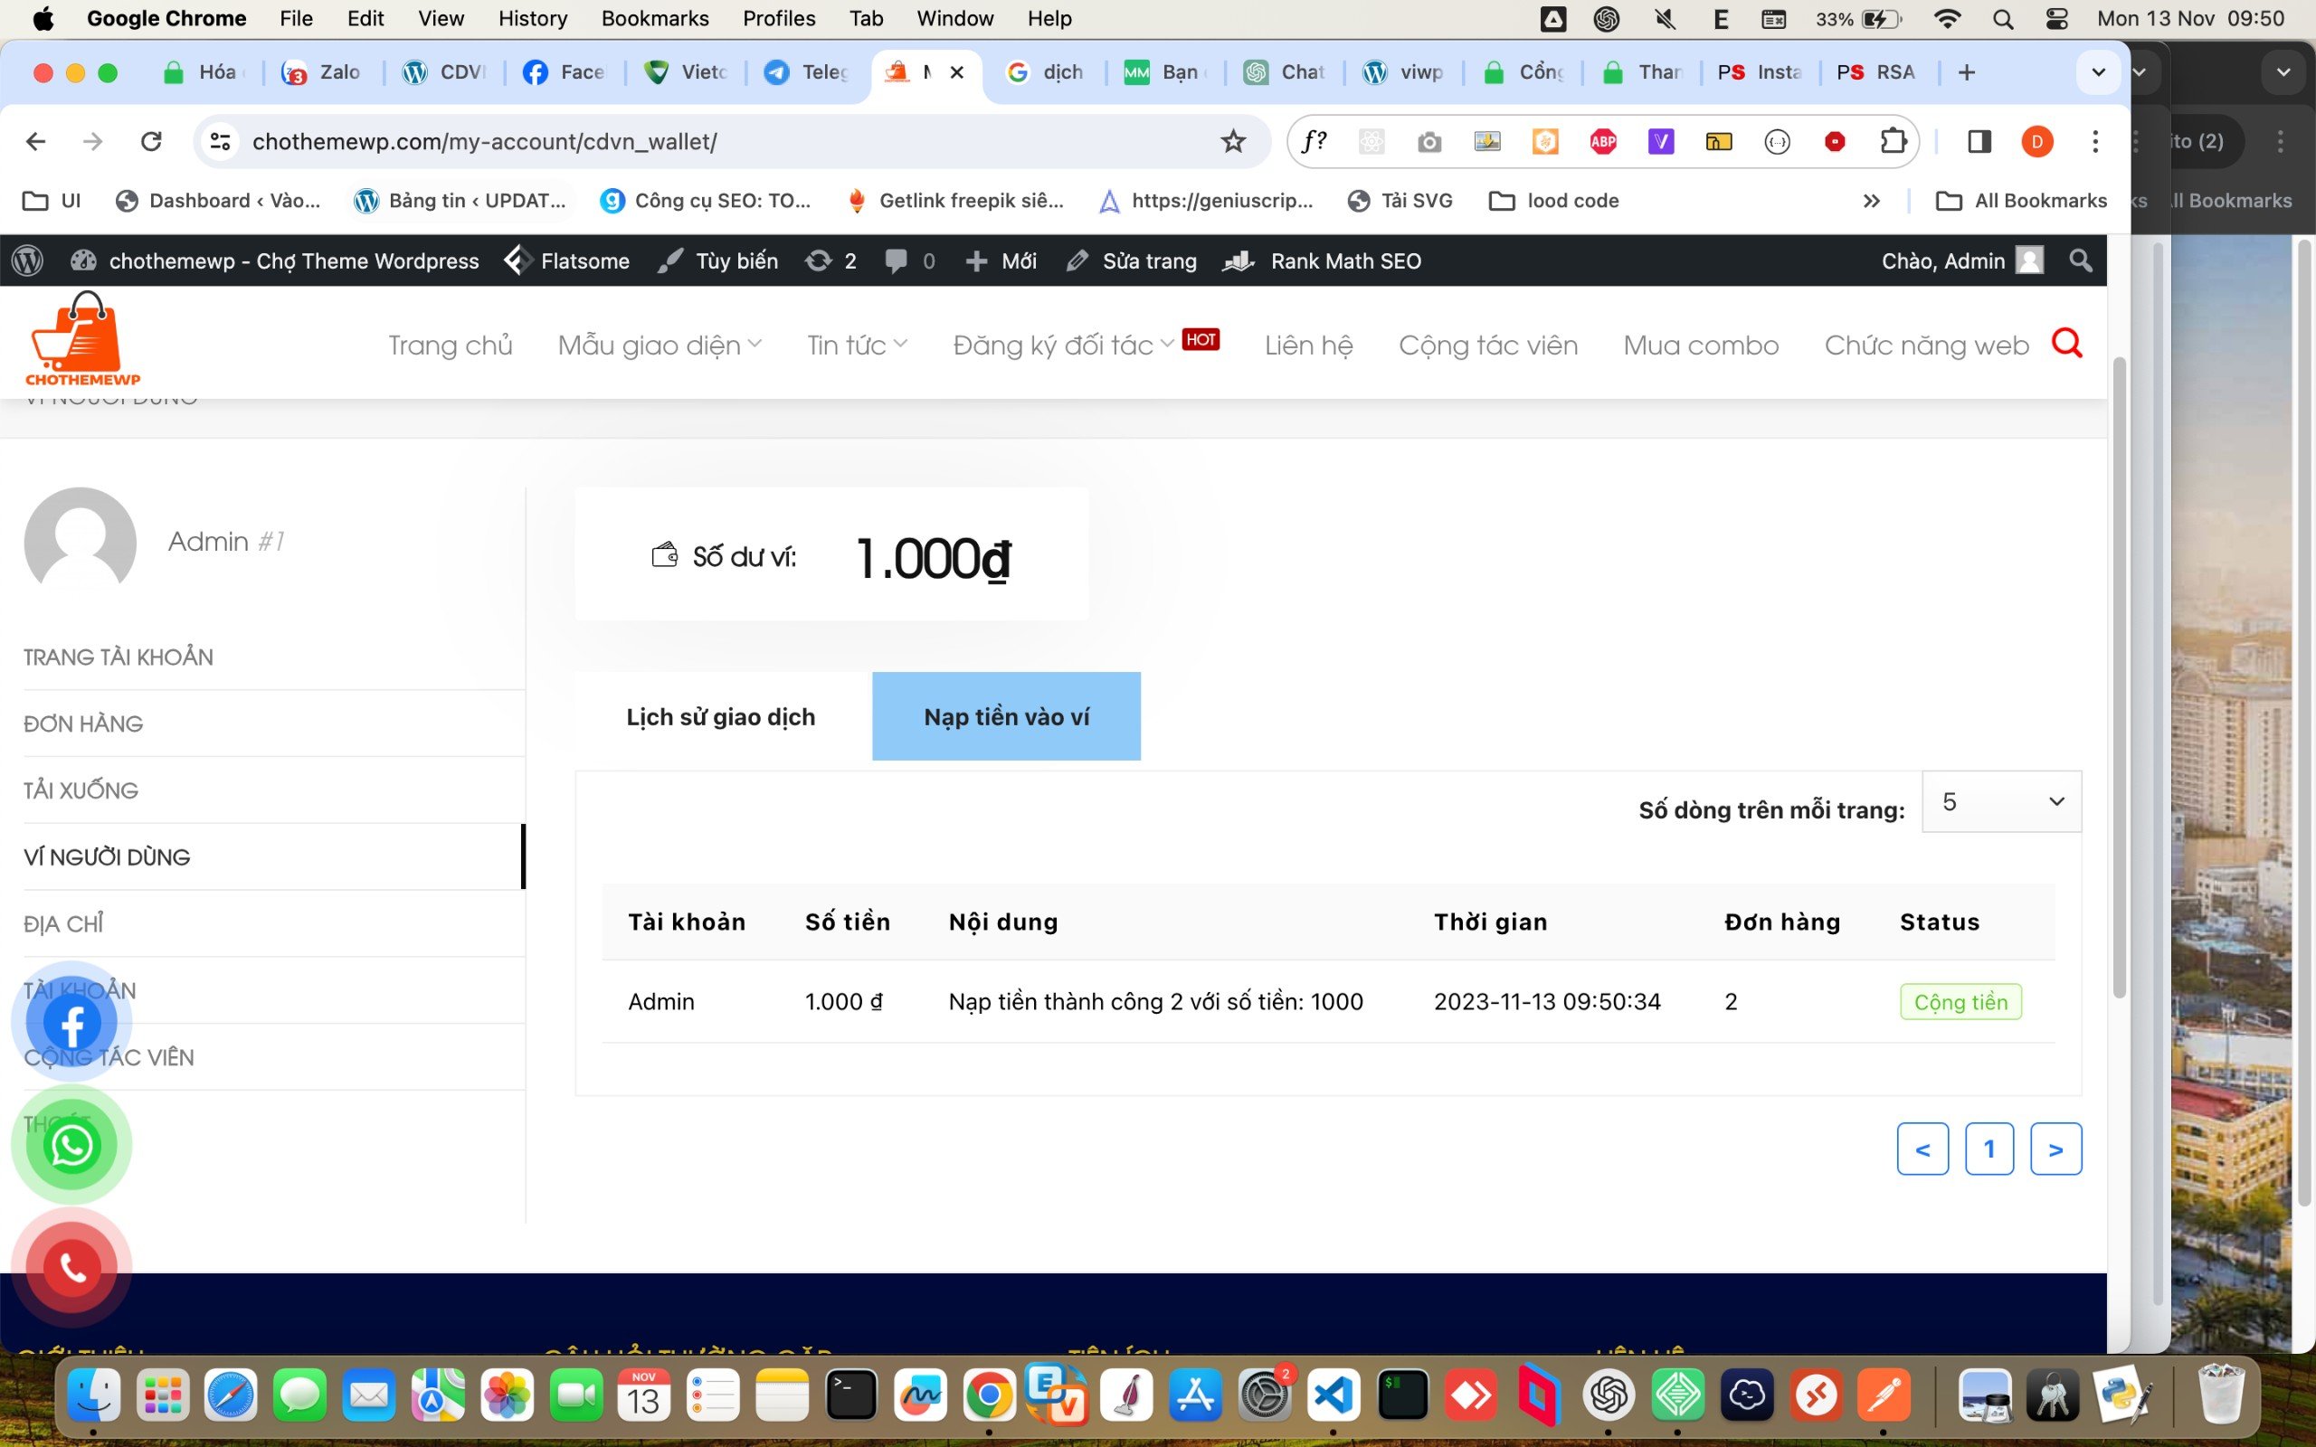Open Chrome extensions puzzle icon
The height and width of the screenshot is (1447, 2316).
click(1892, 142)
